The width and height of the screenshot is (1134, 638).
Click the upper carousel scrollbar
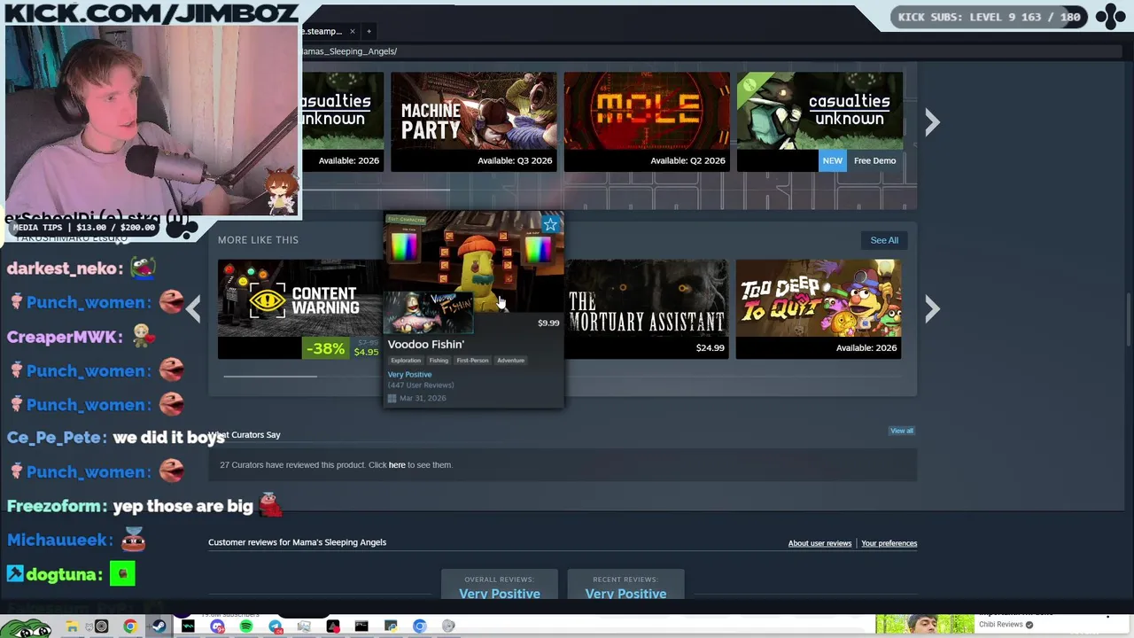(x=377, y=189)
